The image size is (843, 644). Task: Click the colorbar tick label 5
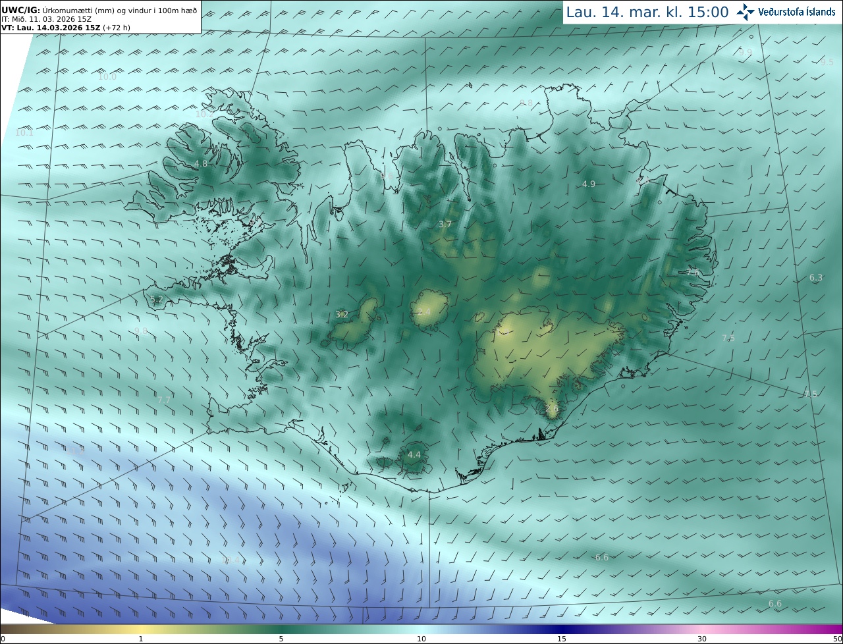pyautogui.click(x=281, y=639)
